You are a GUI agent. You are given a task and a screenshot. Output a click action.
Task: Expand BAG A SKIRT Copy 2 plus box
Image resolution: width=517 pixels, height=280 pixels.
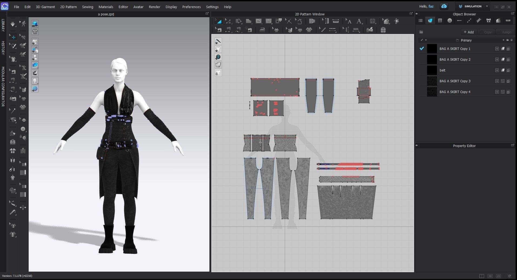[x=497, y=59]
